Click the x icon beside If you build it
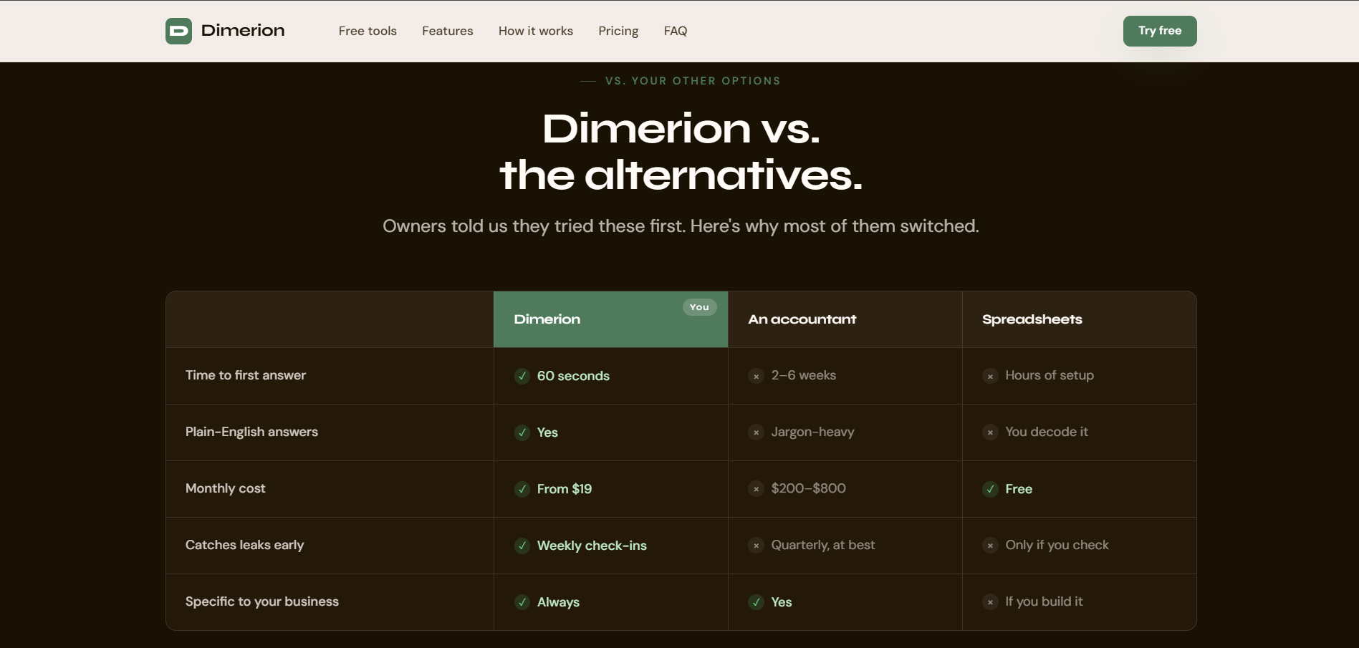 [990, 602]
